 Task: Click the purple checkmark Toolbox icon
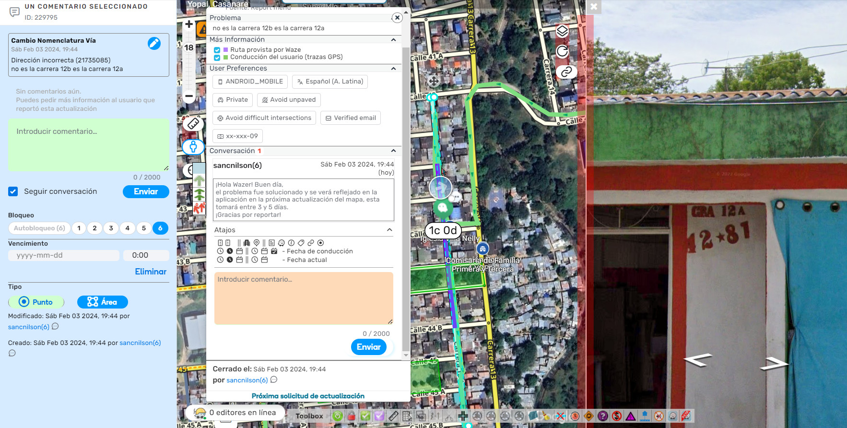[x=379, y=416]
